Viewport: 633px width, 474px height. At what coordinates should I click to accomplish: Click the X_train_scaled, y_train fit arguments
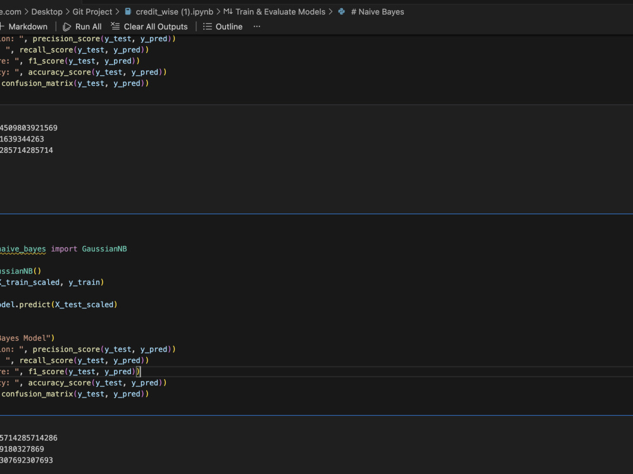(50, 282)
